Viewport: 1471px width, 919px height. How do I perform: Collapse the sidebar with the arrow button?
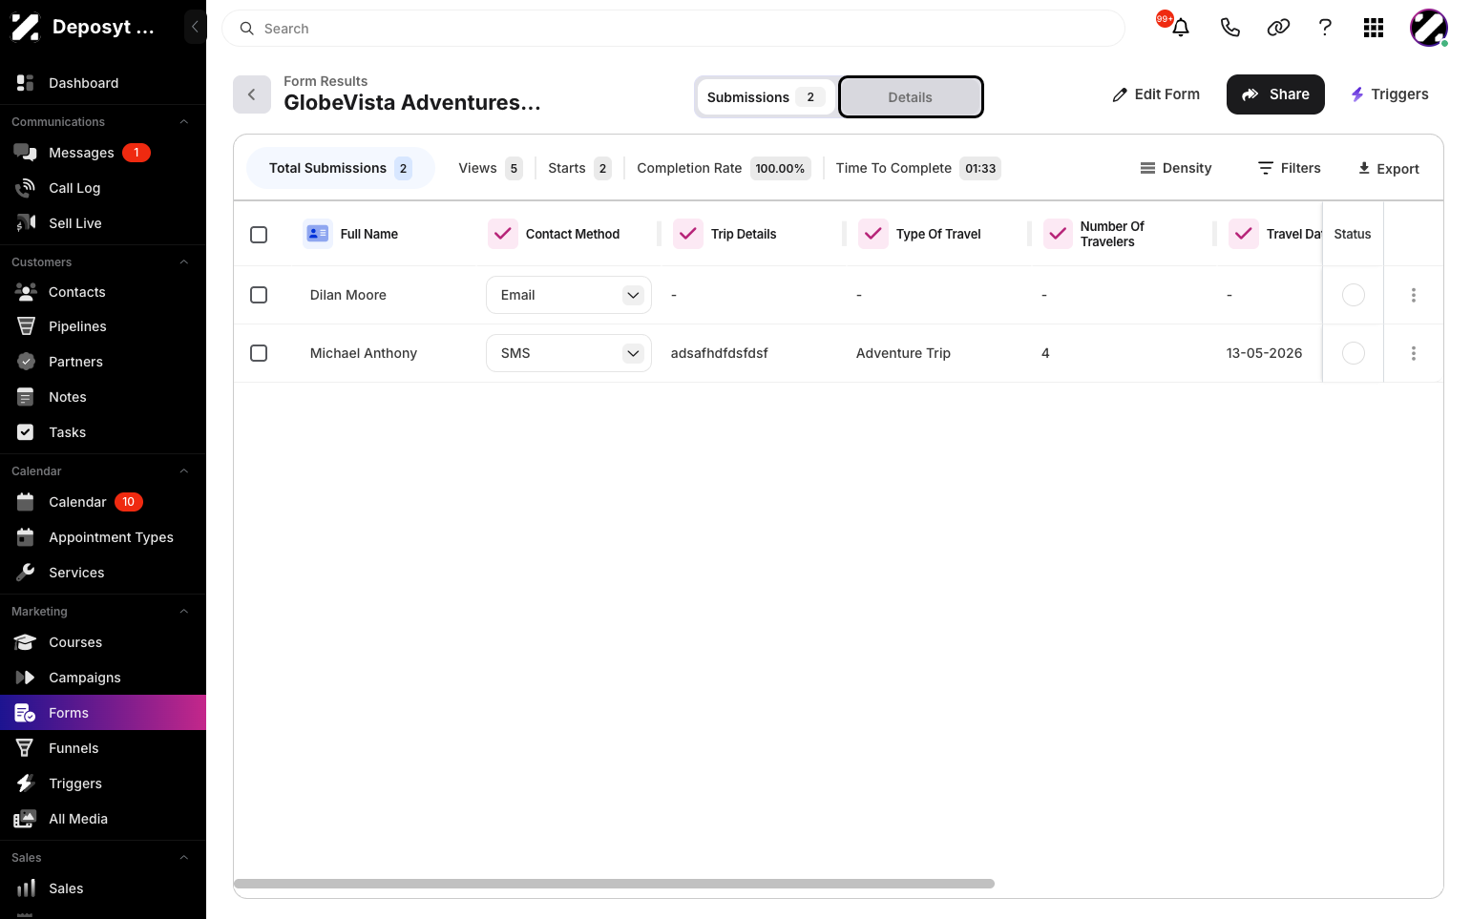(195, 27)
